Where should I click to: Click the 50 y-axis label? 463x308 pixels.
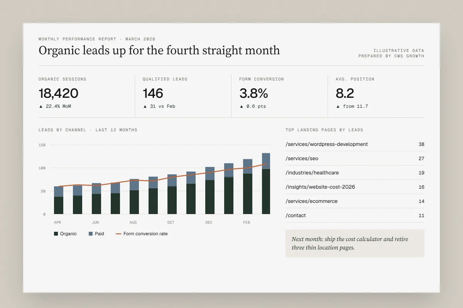coord(43,191)
